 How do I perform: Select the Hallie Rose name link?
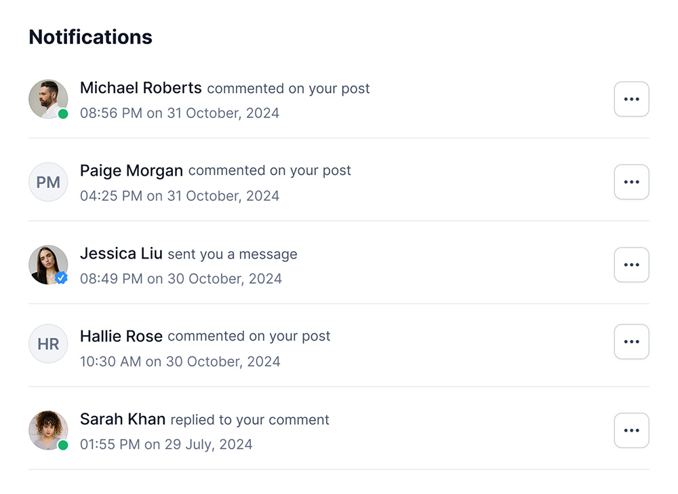(x=121, y=336)
